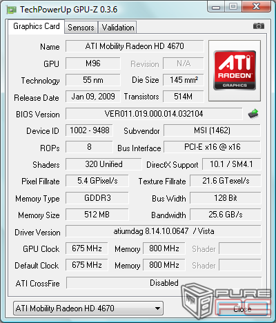This screenshot has height=323, width=276.
Task: Click the Driver Version field atiumdag 8.14.10.0647
Action: pyautogui.click(x=164, y=231)
